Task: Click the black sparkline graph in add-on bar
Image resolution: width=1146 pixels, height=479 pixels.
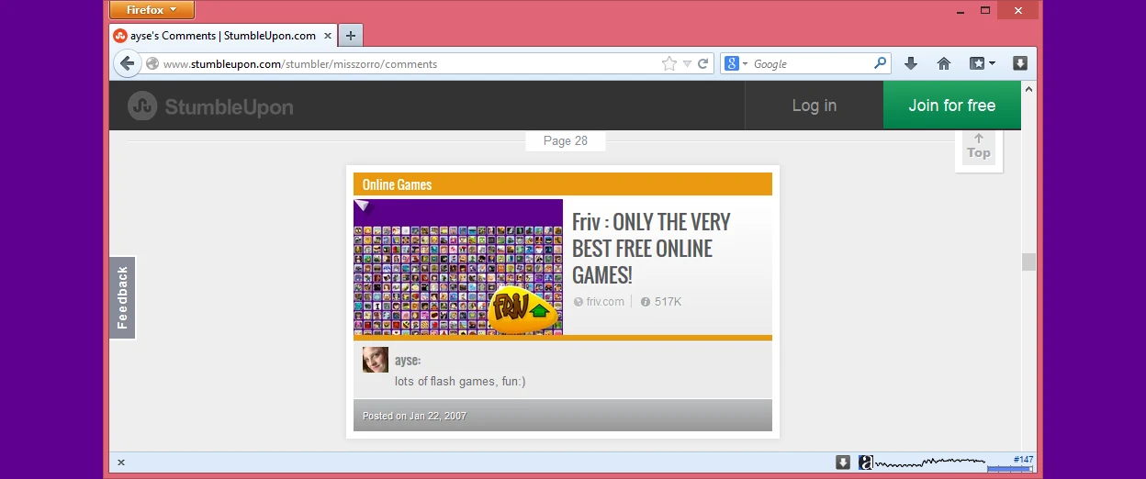Action: (929, 462)
